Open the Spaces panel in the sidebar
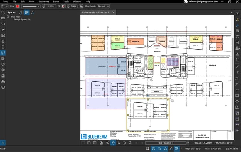 (x=3, y=53)
